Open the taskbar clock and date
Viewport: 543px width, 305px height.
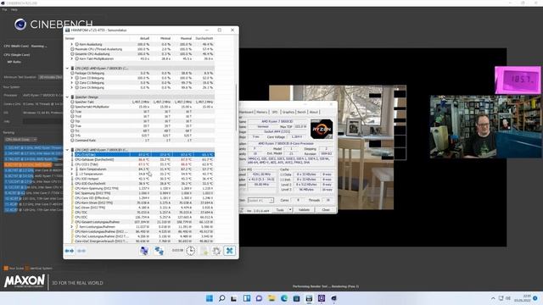523,298
